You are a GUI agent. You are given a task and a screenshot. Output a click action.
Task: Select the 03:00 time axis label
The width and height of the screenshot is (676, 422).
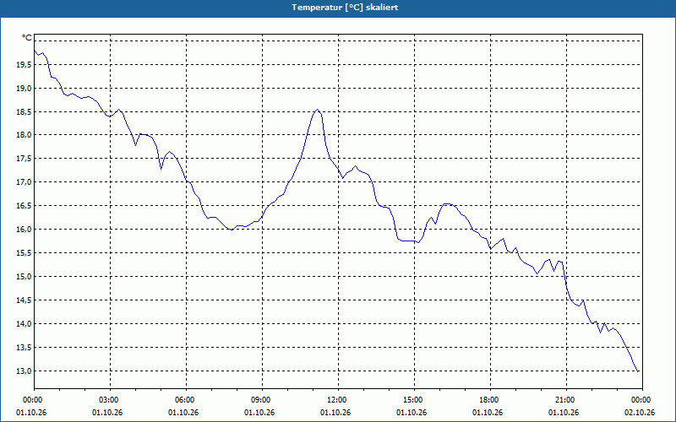(111, 400)
